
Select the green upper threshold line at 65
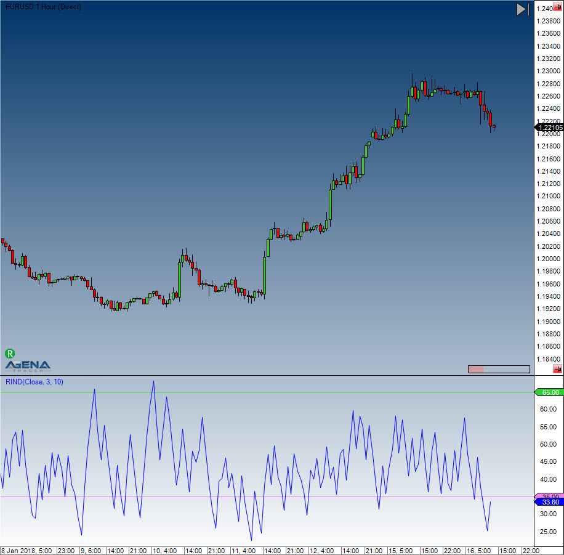click(x=246, y=392)
